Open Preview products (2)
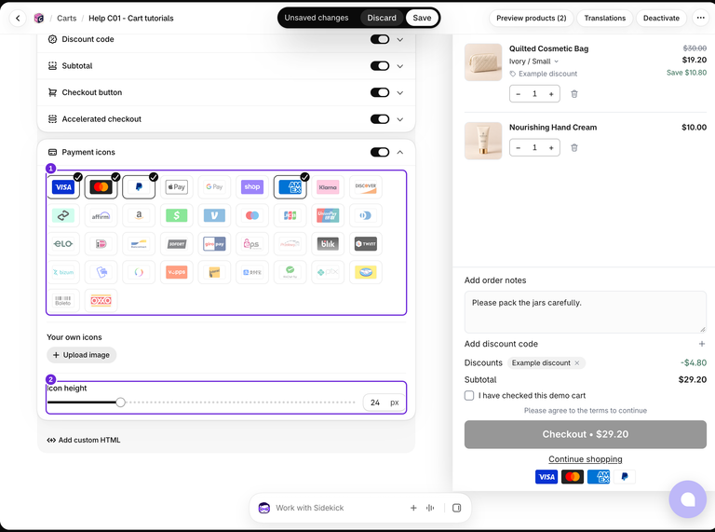 pyautogui.click(x=532, y=19)
